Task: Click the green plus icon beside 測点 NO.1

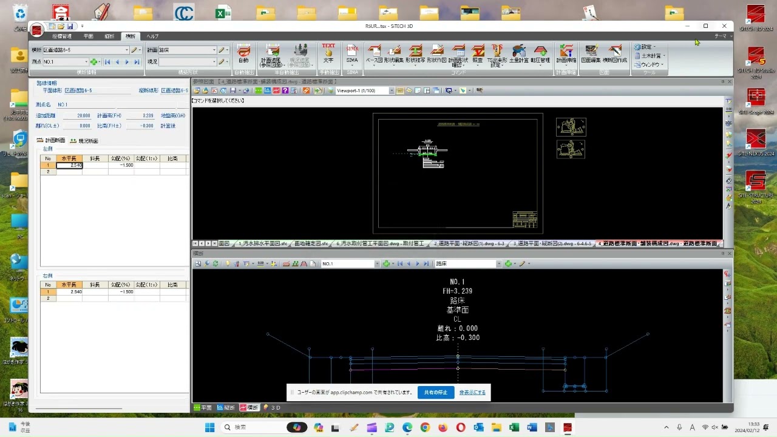Action: (93, 62)
